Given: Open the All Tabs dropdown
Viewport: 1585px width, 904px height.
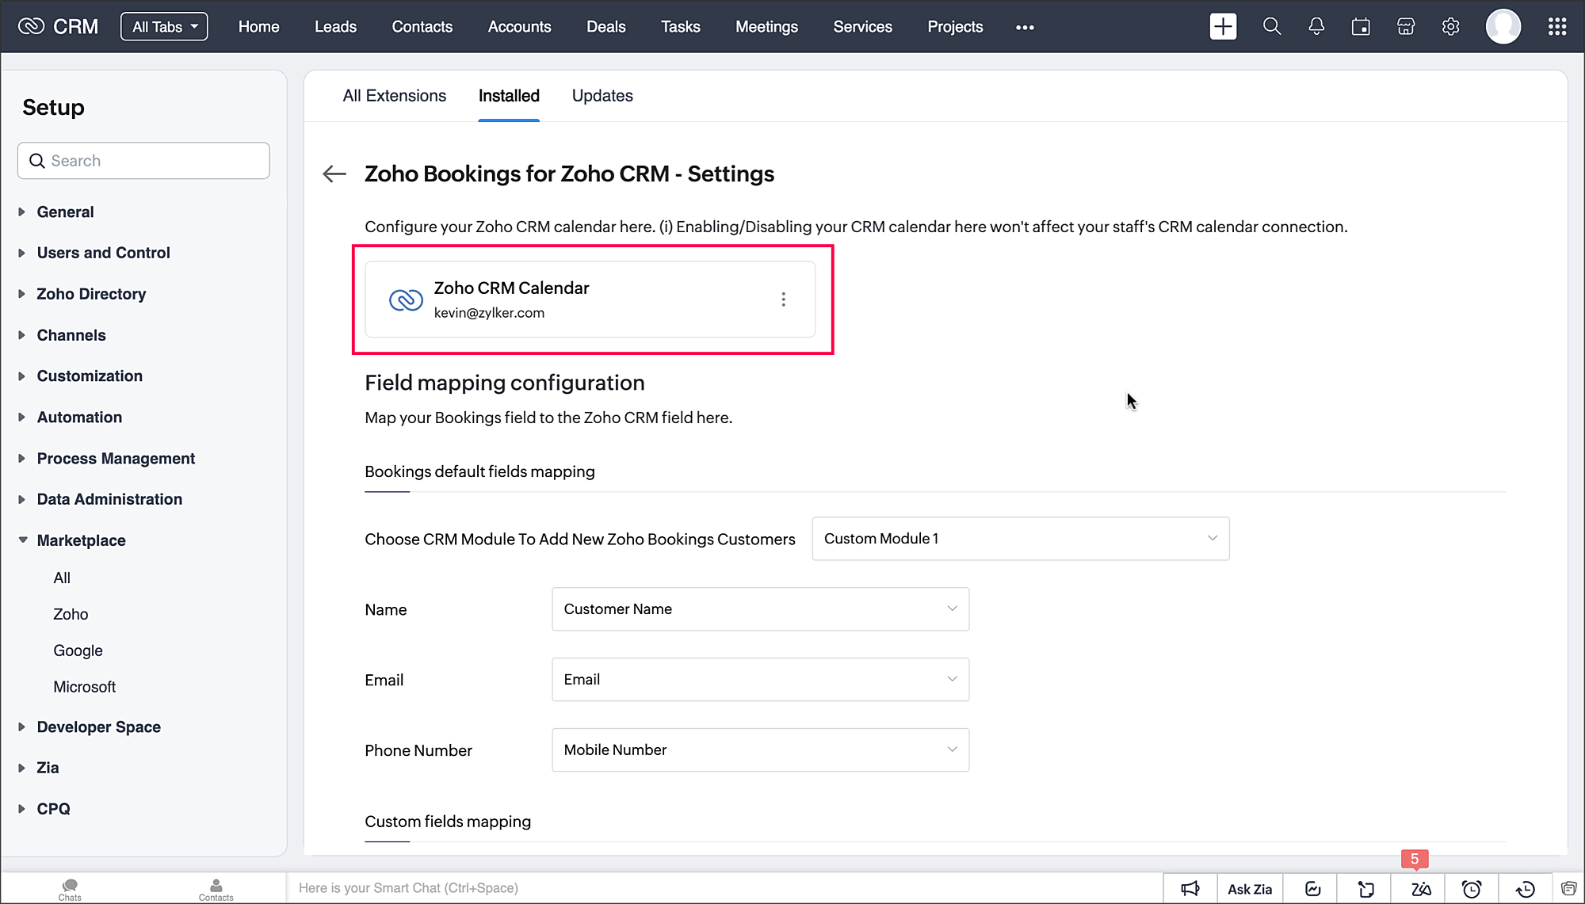Looking at the screenshot, I should pos(164,26).
